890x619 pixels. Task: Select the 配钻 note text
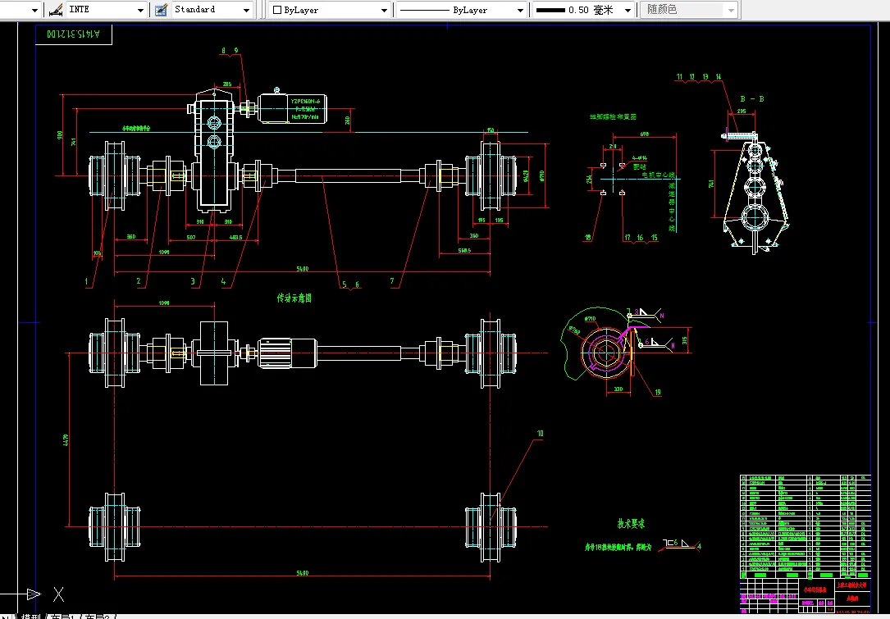(x=640, y=167)
